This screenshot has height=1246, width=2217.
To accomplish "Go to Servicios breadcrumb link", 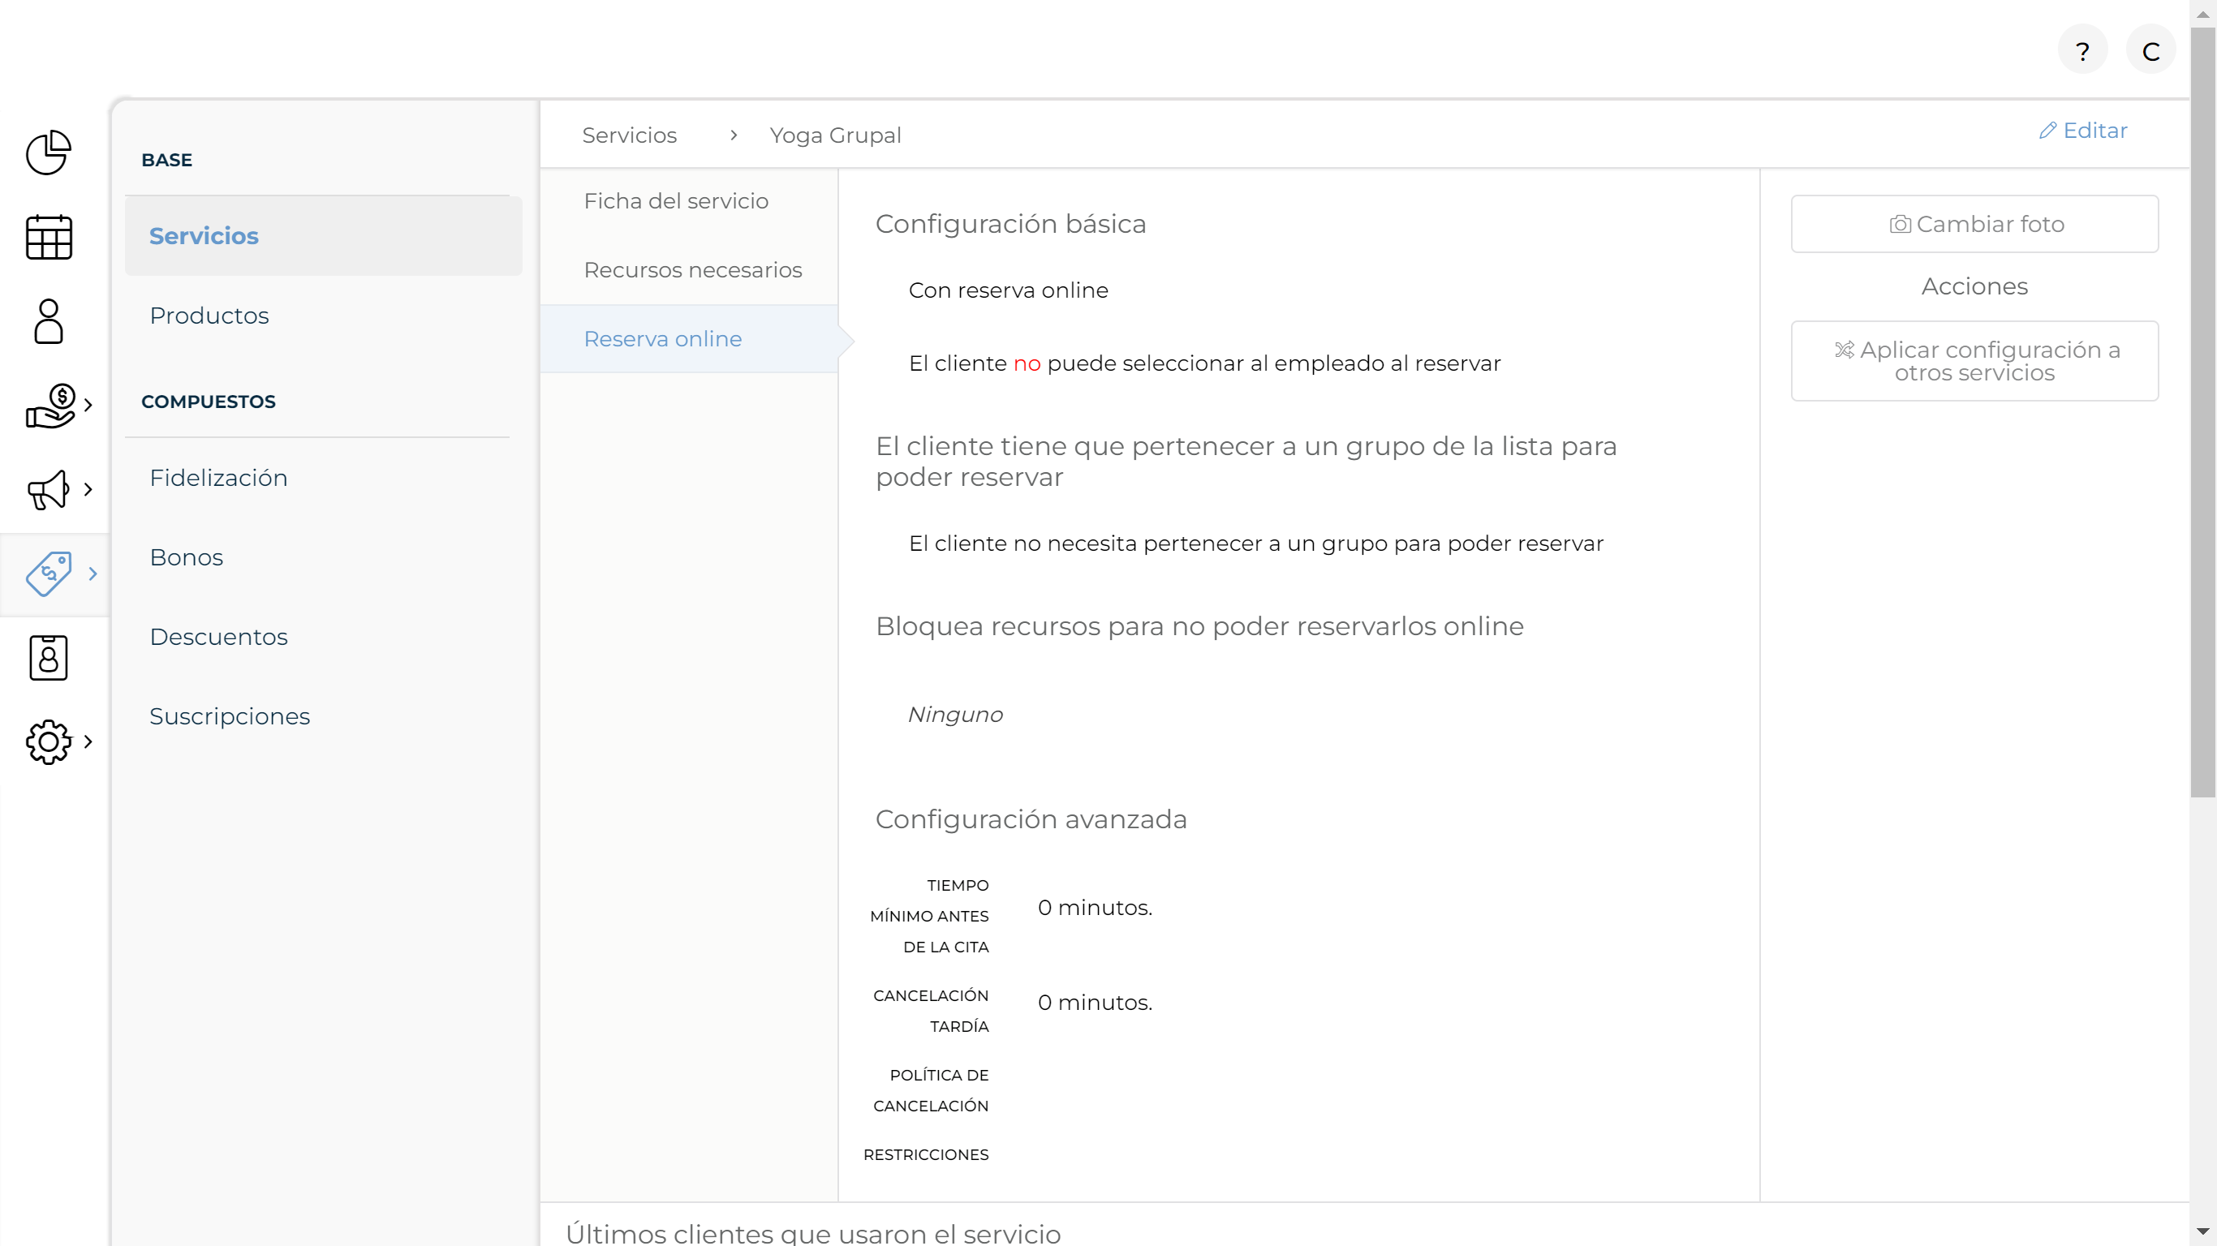I will (x=629, y=135).
